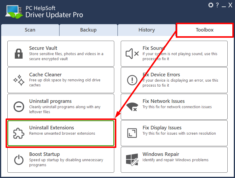The image size is (235, 178).
Task: Open help with the question mark icon
Action: 217,5
